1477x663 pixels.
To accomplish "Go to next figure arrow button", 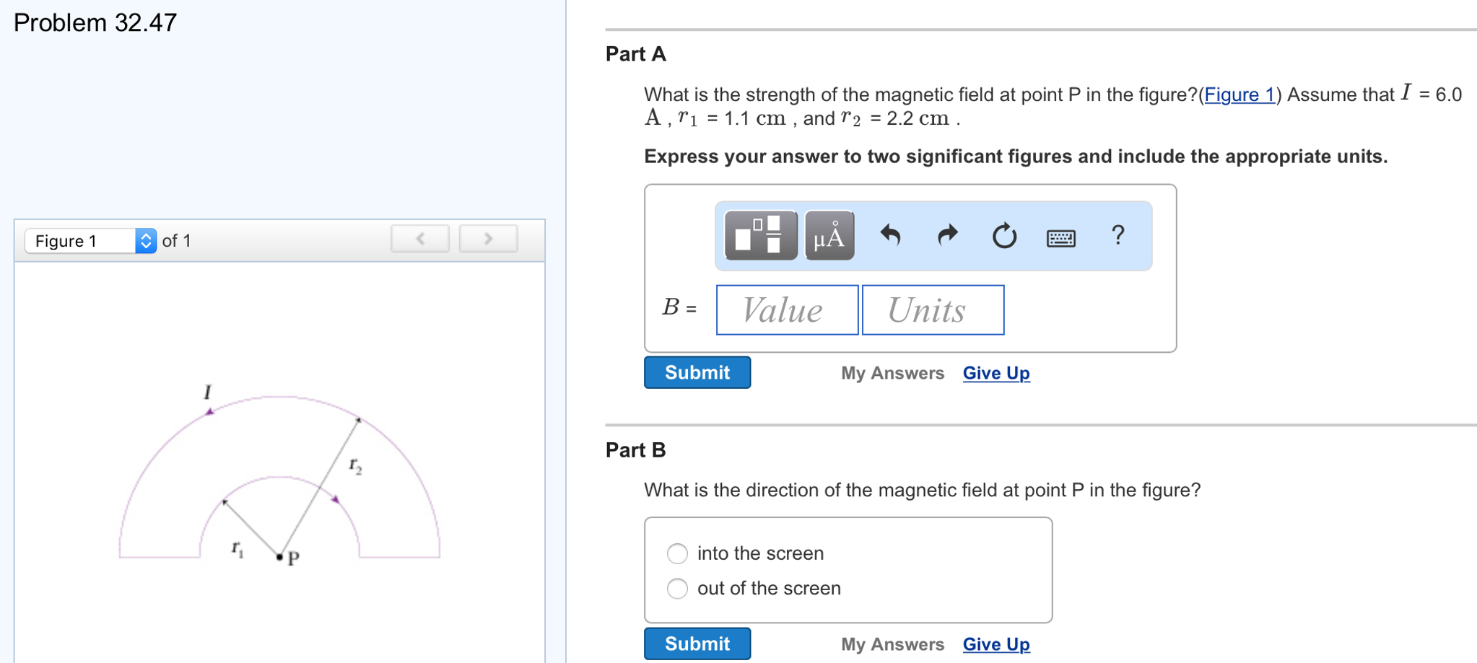I will click(x=489, y=239).
